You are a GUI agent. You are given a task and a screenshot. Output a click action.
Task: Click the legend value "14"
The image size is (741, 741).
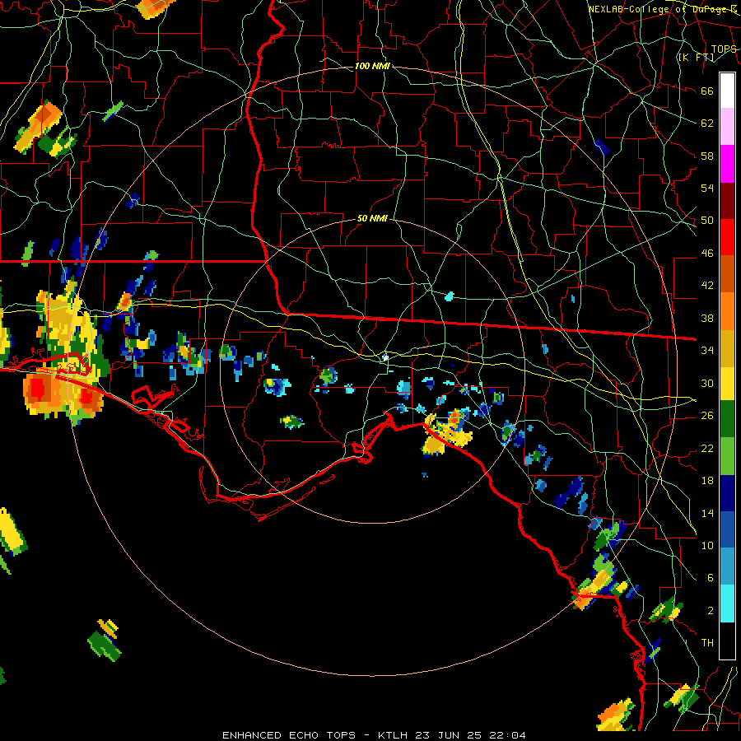(x=707, y=513)
